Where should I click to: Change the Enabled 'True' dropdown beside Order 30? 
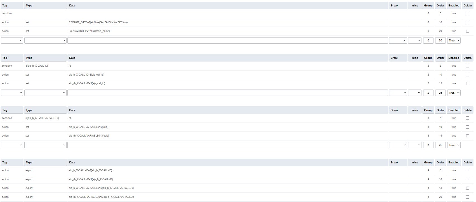pyautogui.click(x=454, y=40)
